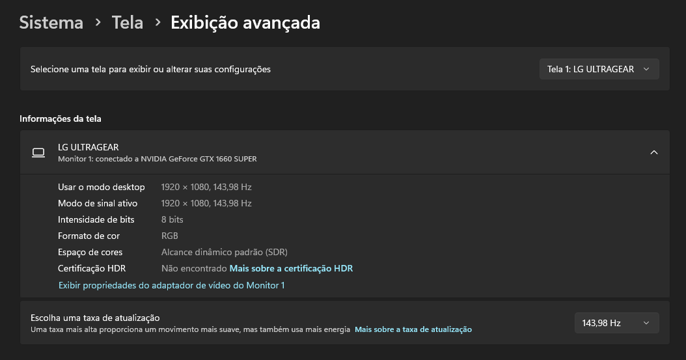
Task: Click Monitor 1 conectado a NVIDIA GeForce text
Action: pos(157,159)
